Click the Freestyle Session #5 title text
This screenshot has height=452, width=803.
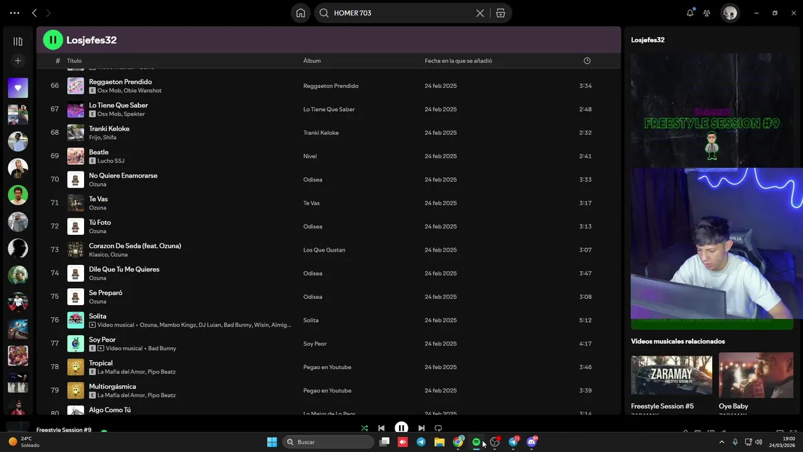tap(662, 406)
